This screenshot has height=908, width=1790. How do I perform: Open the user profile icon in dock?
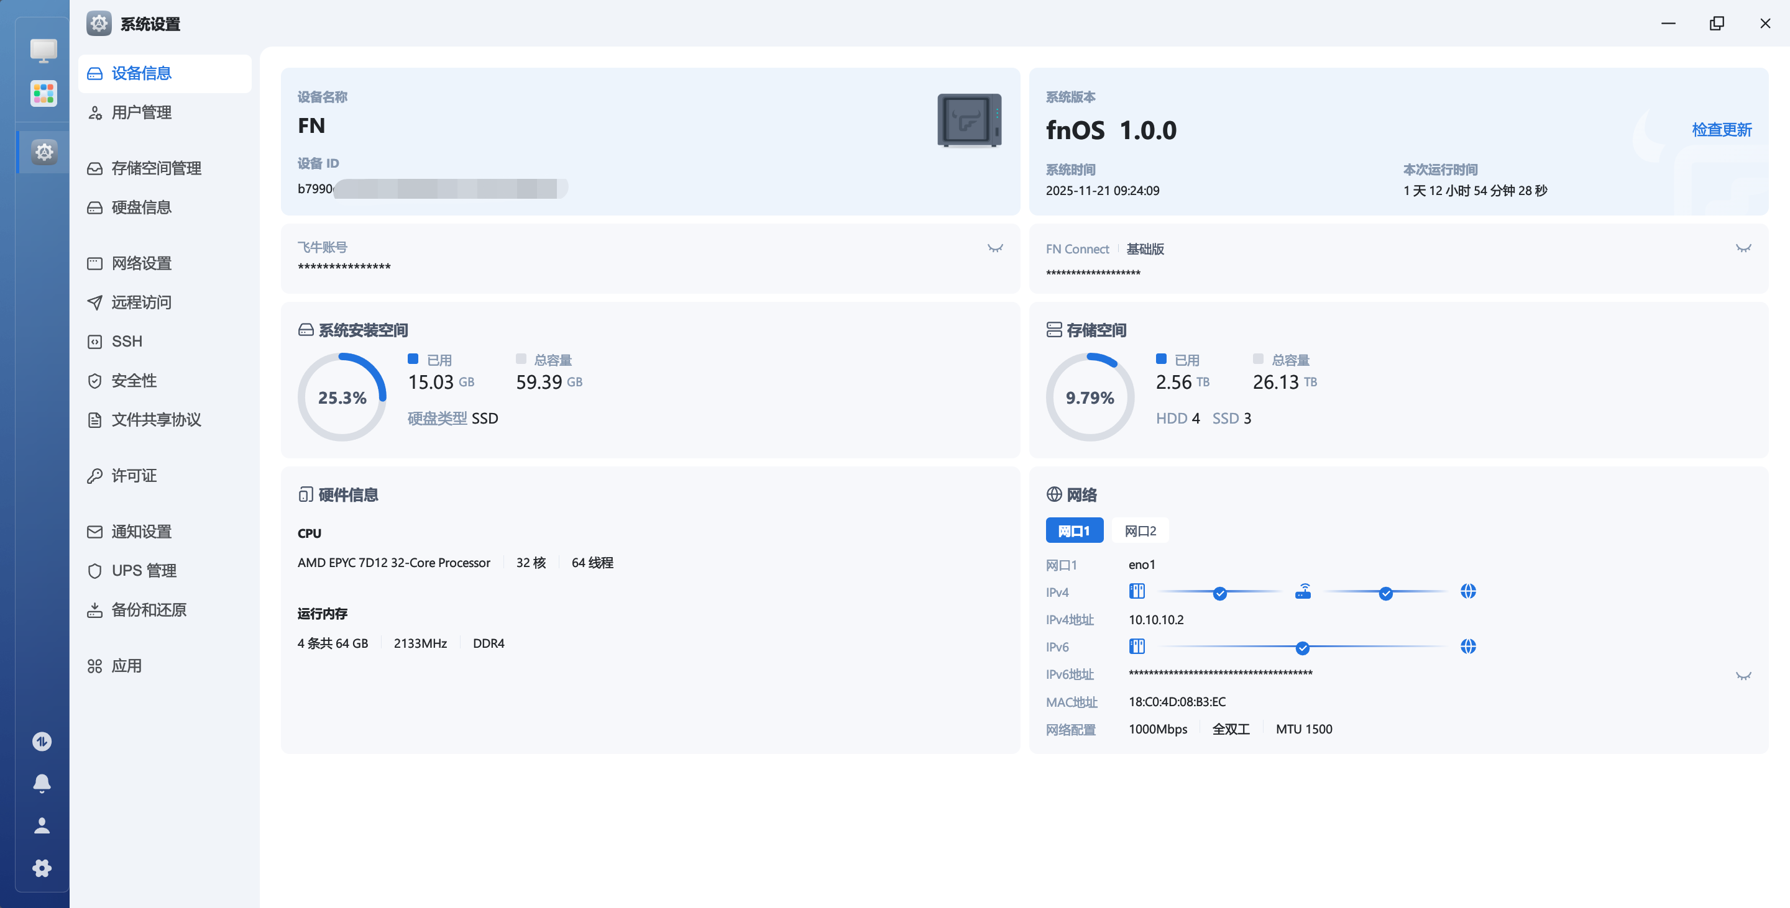[x=42, y=825]
